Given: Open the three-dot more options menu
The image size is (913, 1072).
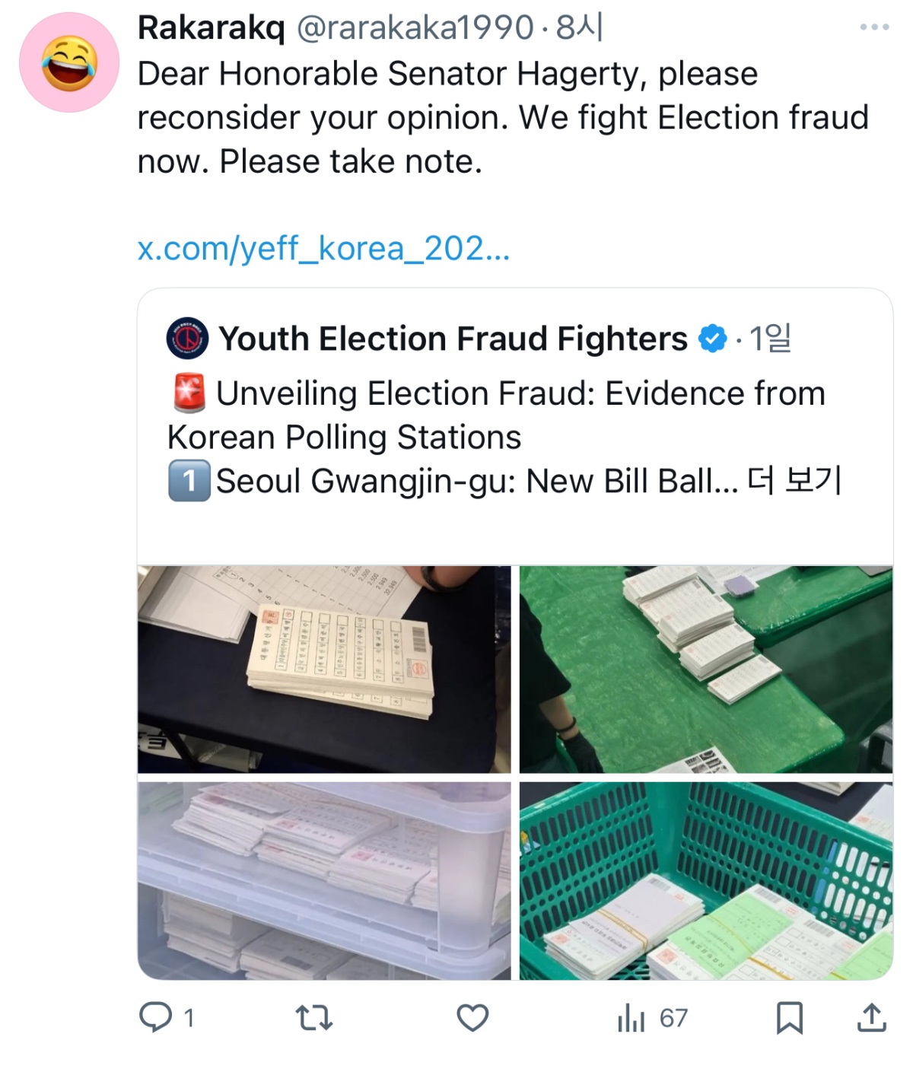Looking at the screenshot, I should pos(874,27).
